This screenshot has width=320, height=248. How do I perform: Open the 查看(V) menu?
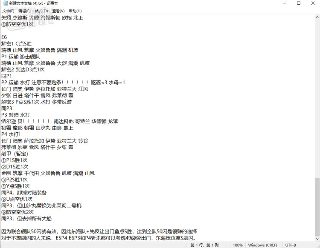(x=58, y=11)
